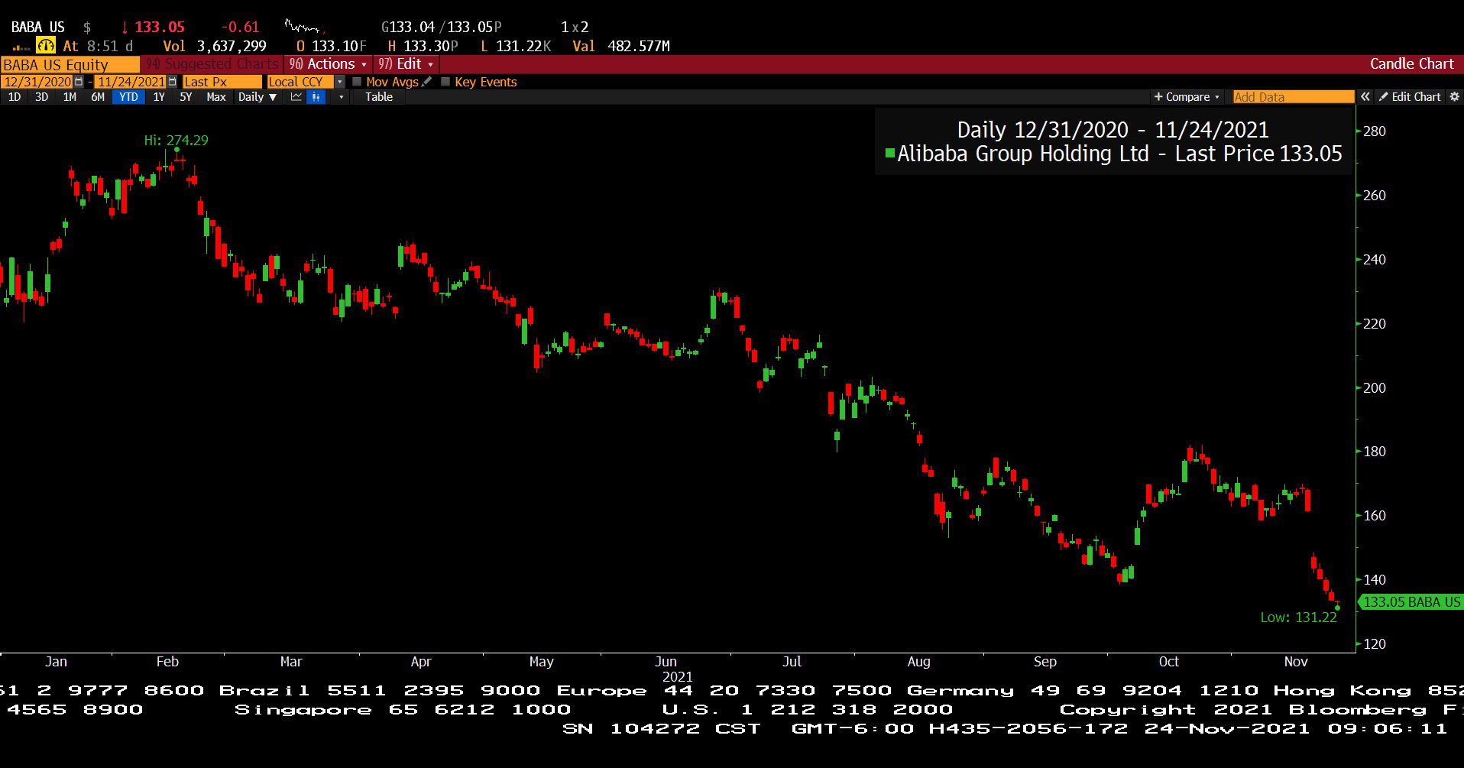Click the Jun x-axis label
This screenshot has height=768, width=1464.
coord(666,662)
